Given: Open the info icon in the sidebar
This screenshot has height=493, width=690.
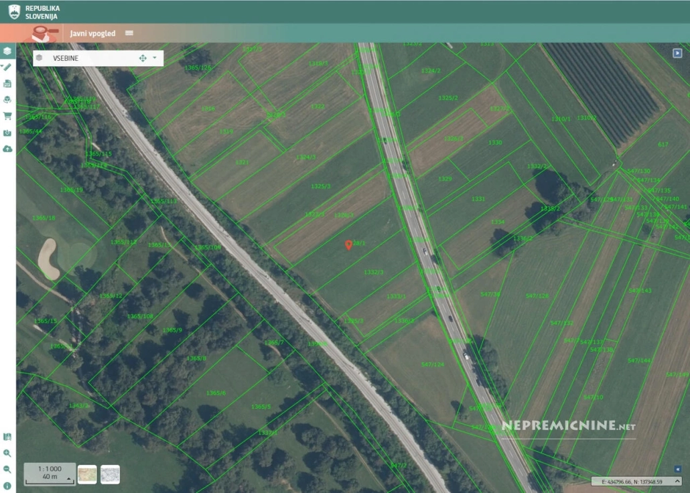Looking at the screenshot, I should tap(7, 486).
